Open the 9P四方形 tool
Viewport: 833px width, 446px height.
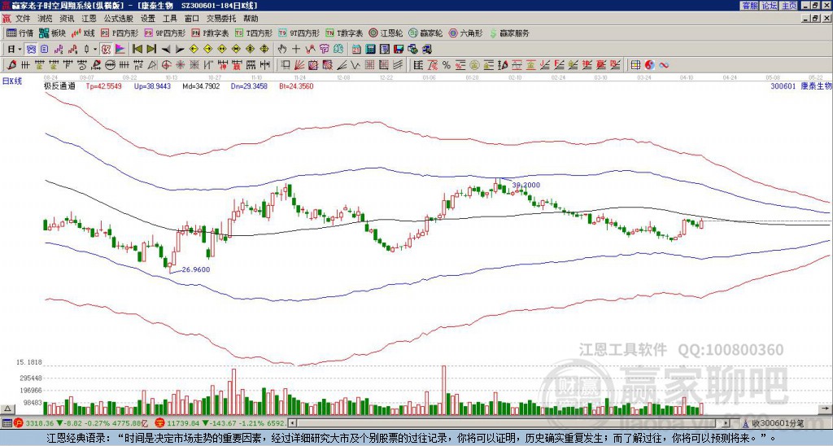pyautogui.click(x=165, y=33)
